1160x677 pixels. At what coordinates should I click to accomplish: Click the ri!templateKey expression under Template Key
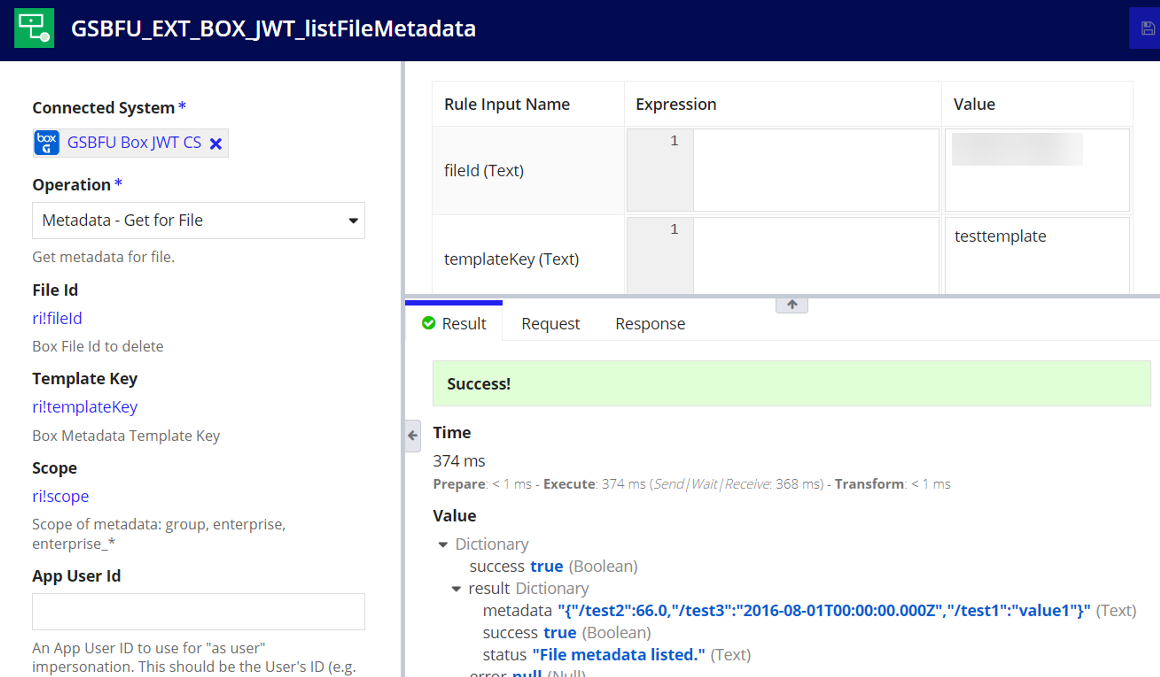pyautogui.click(x=85, y=407)
